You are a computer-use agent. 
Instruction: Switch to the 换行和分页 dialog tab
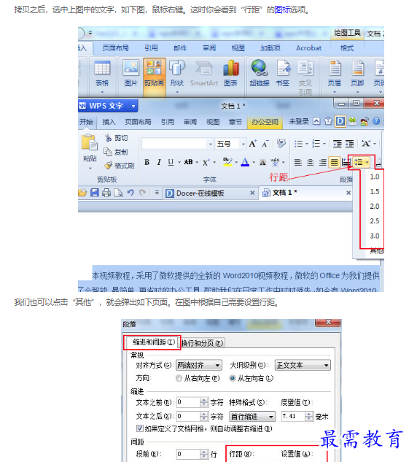click(202, 343)
